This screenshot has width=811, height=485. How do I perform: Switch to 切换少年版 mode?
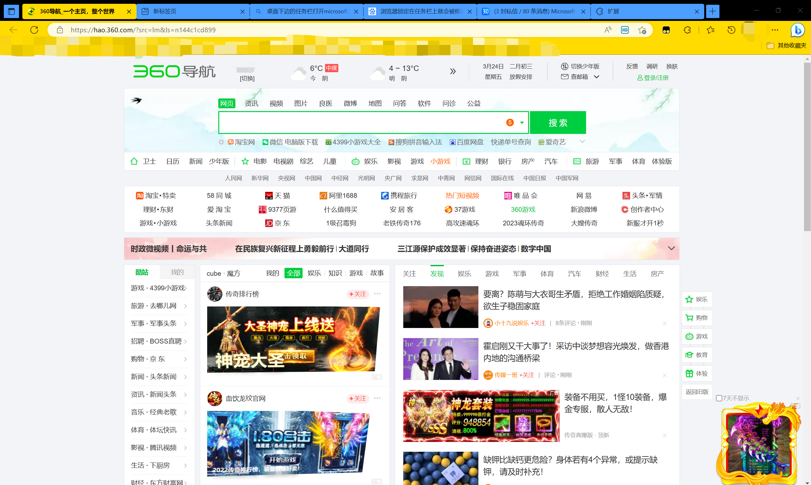point(580,66)
